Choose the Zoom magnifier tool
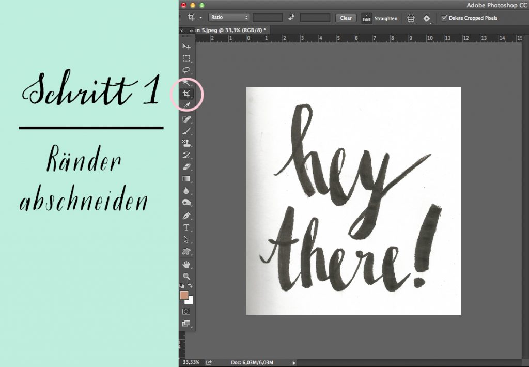This screenshot has height=367, width=529. click(x=186, y=276)
